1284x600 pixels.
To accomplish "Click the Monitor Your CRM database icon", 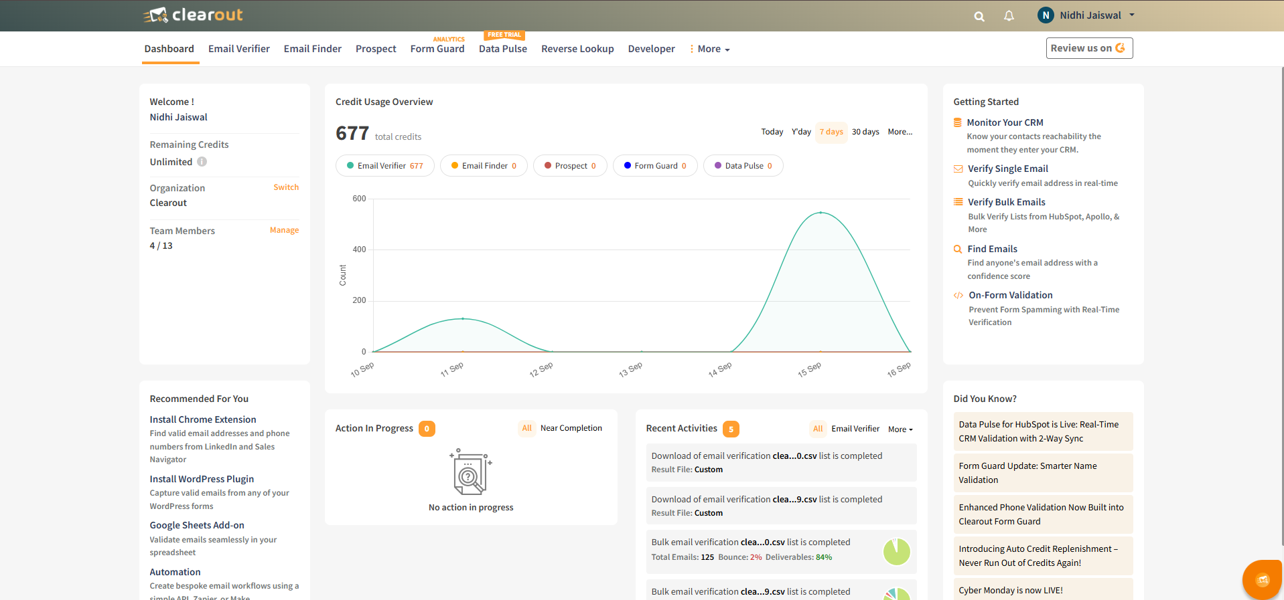I will [x=958, y=122].
